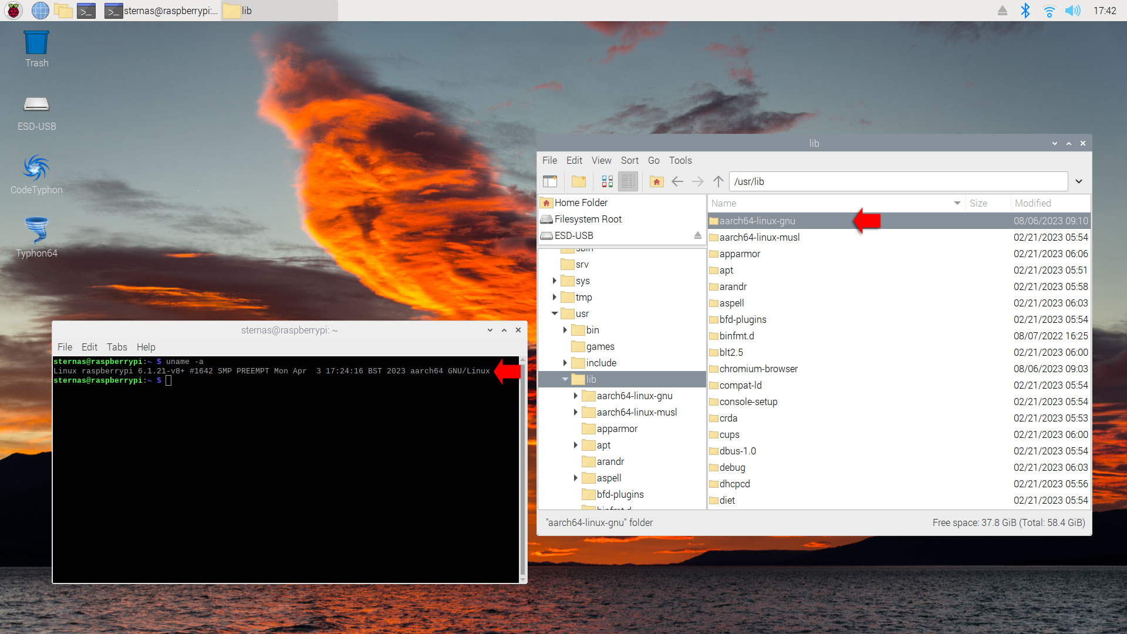Select aarch64-linux-musl in file list

pos(899,237)
